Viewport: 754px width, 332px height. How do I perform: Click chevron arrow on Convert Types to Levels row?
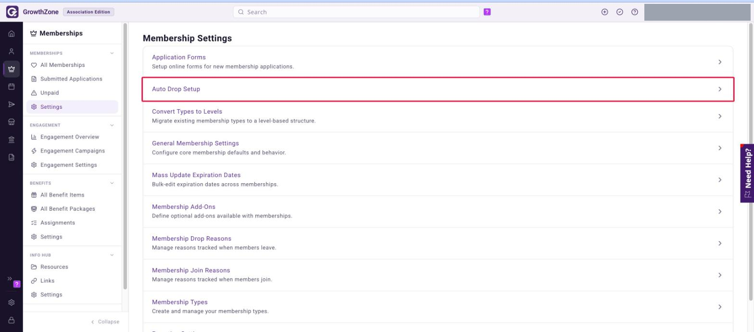(720, 116)
